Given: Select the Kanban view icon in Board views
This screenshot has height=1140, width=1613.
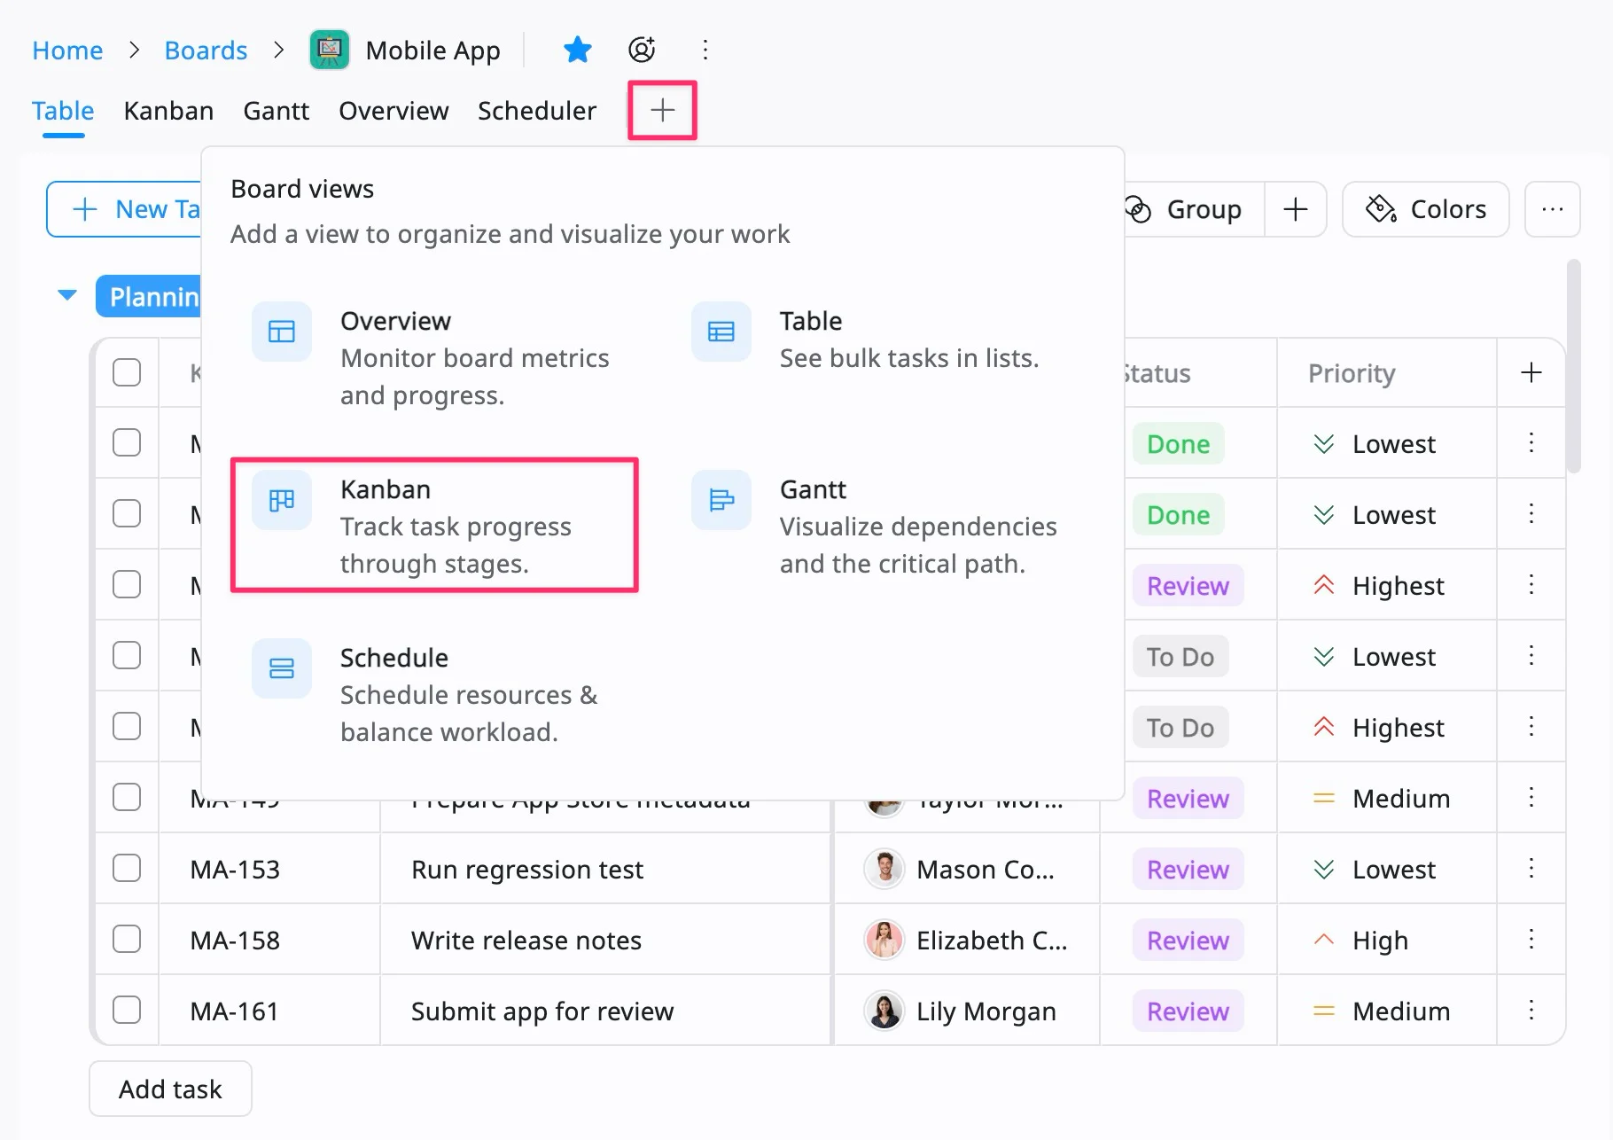Looking at the screenshot, I should point(282,501).
